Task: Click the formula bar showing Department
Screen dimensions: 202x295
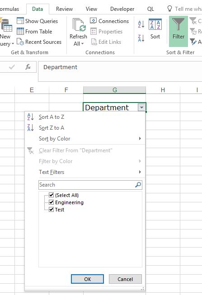Action: coord(120,71)
